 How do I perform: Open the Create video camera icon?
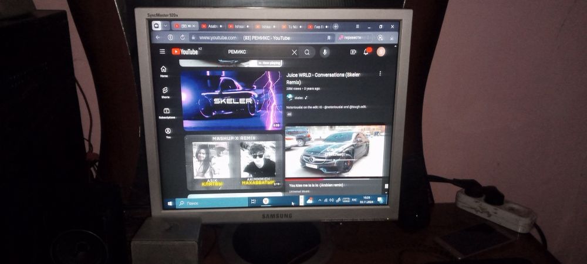353,52
